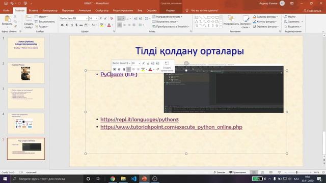Click the Восстановить reset button

(x=45, y=21)
